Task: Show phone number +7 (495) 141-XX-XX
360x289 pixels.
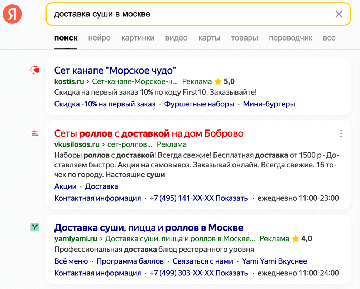Action: coord(198,198)
